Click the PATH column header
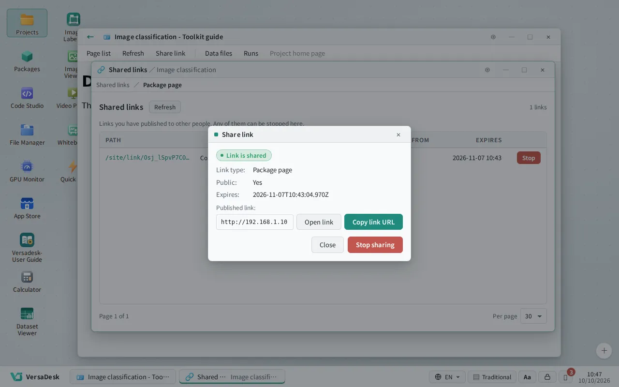 point(113,140)
